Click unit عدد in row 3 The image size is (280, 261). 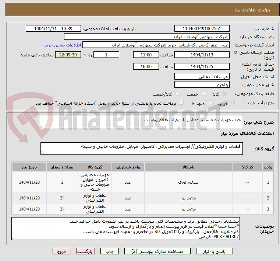128,209
